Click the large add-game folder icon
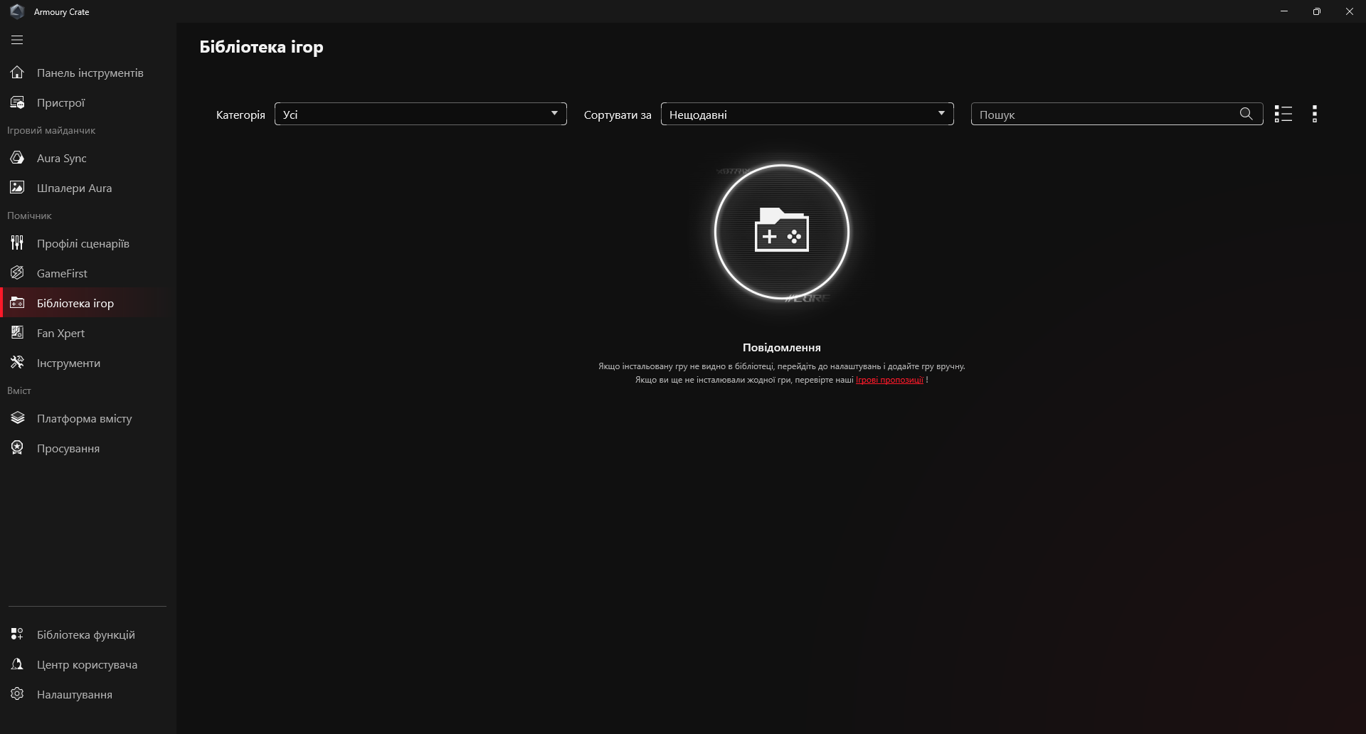The width and height of the screenshot is (1366, 734). click(782, 232)
